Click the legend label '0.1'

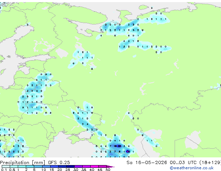[x=4, y=170]
